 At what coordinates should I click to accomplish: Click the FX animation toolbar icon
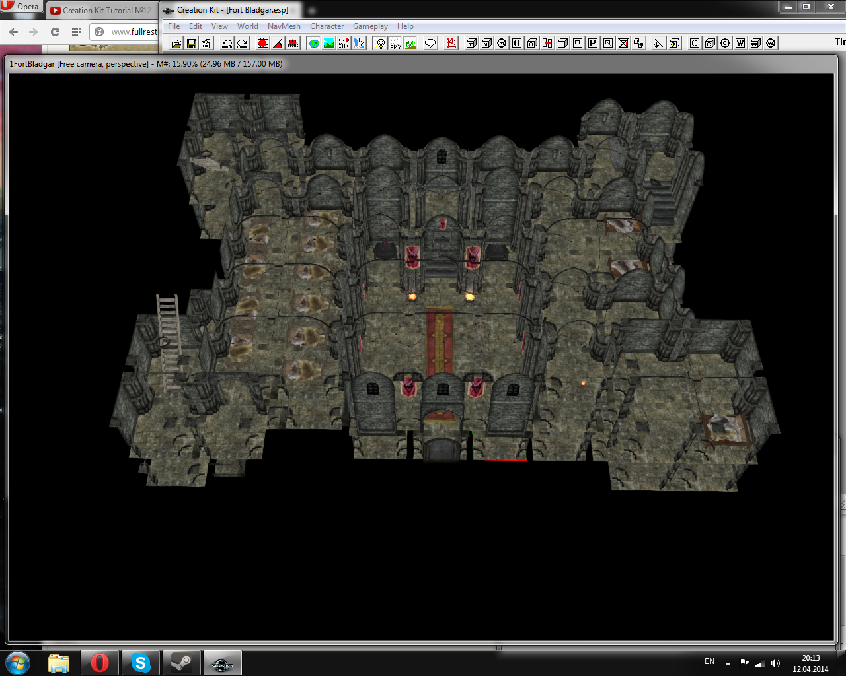tap(359, 43)
